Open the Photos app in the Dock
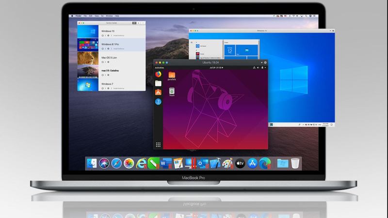This screenshot has width=388, height=218. click(129, 163)
